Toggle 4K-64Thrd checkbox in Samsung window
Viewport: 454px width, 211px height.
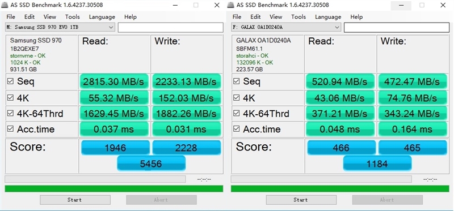click(x=10, y=114)
